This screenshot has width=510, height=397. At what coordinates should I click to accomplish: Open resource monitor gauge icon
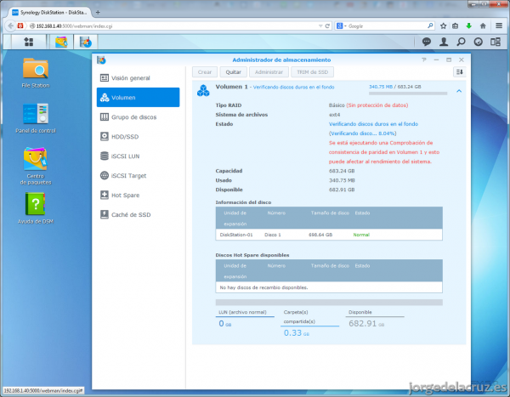click(478, 42)
